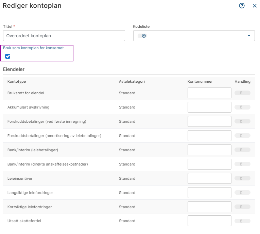Uncheck Bruk som kontoplan for konsernet
The height and width of the screenshot is (234, 260).
[8, 56]
